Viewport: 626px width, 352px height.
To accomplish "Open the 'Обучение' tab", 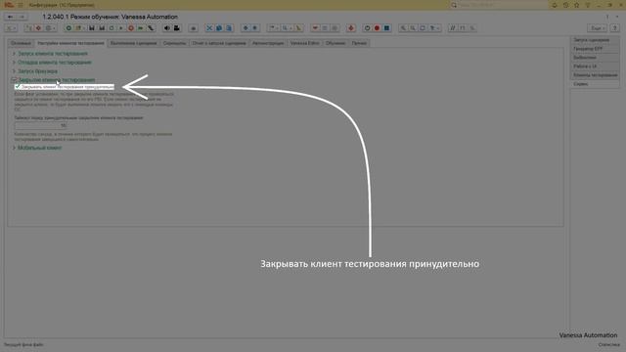I will pyautogui.click(x=335, y=43).
